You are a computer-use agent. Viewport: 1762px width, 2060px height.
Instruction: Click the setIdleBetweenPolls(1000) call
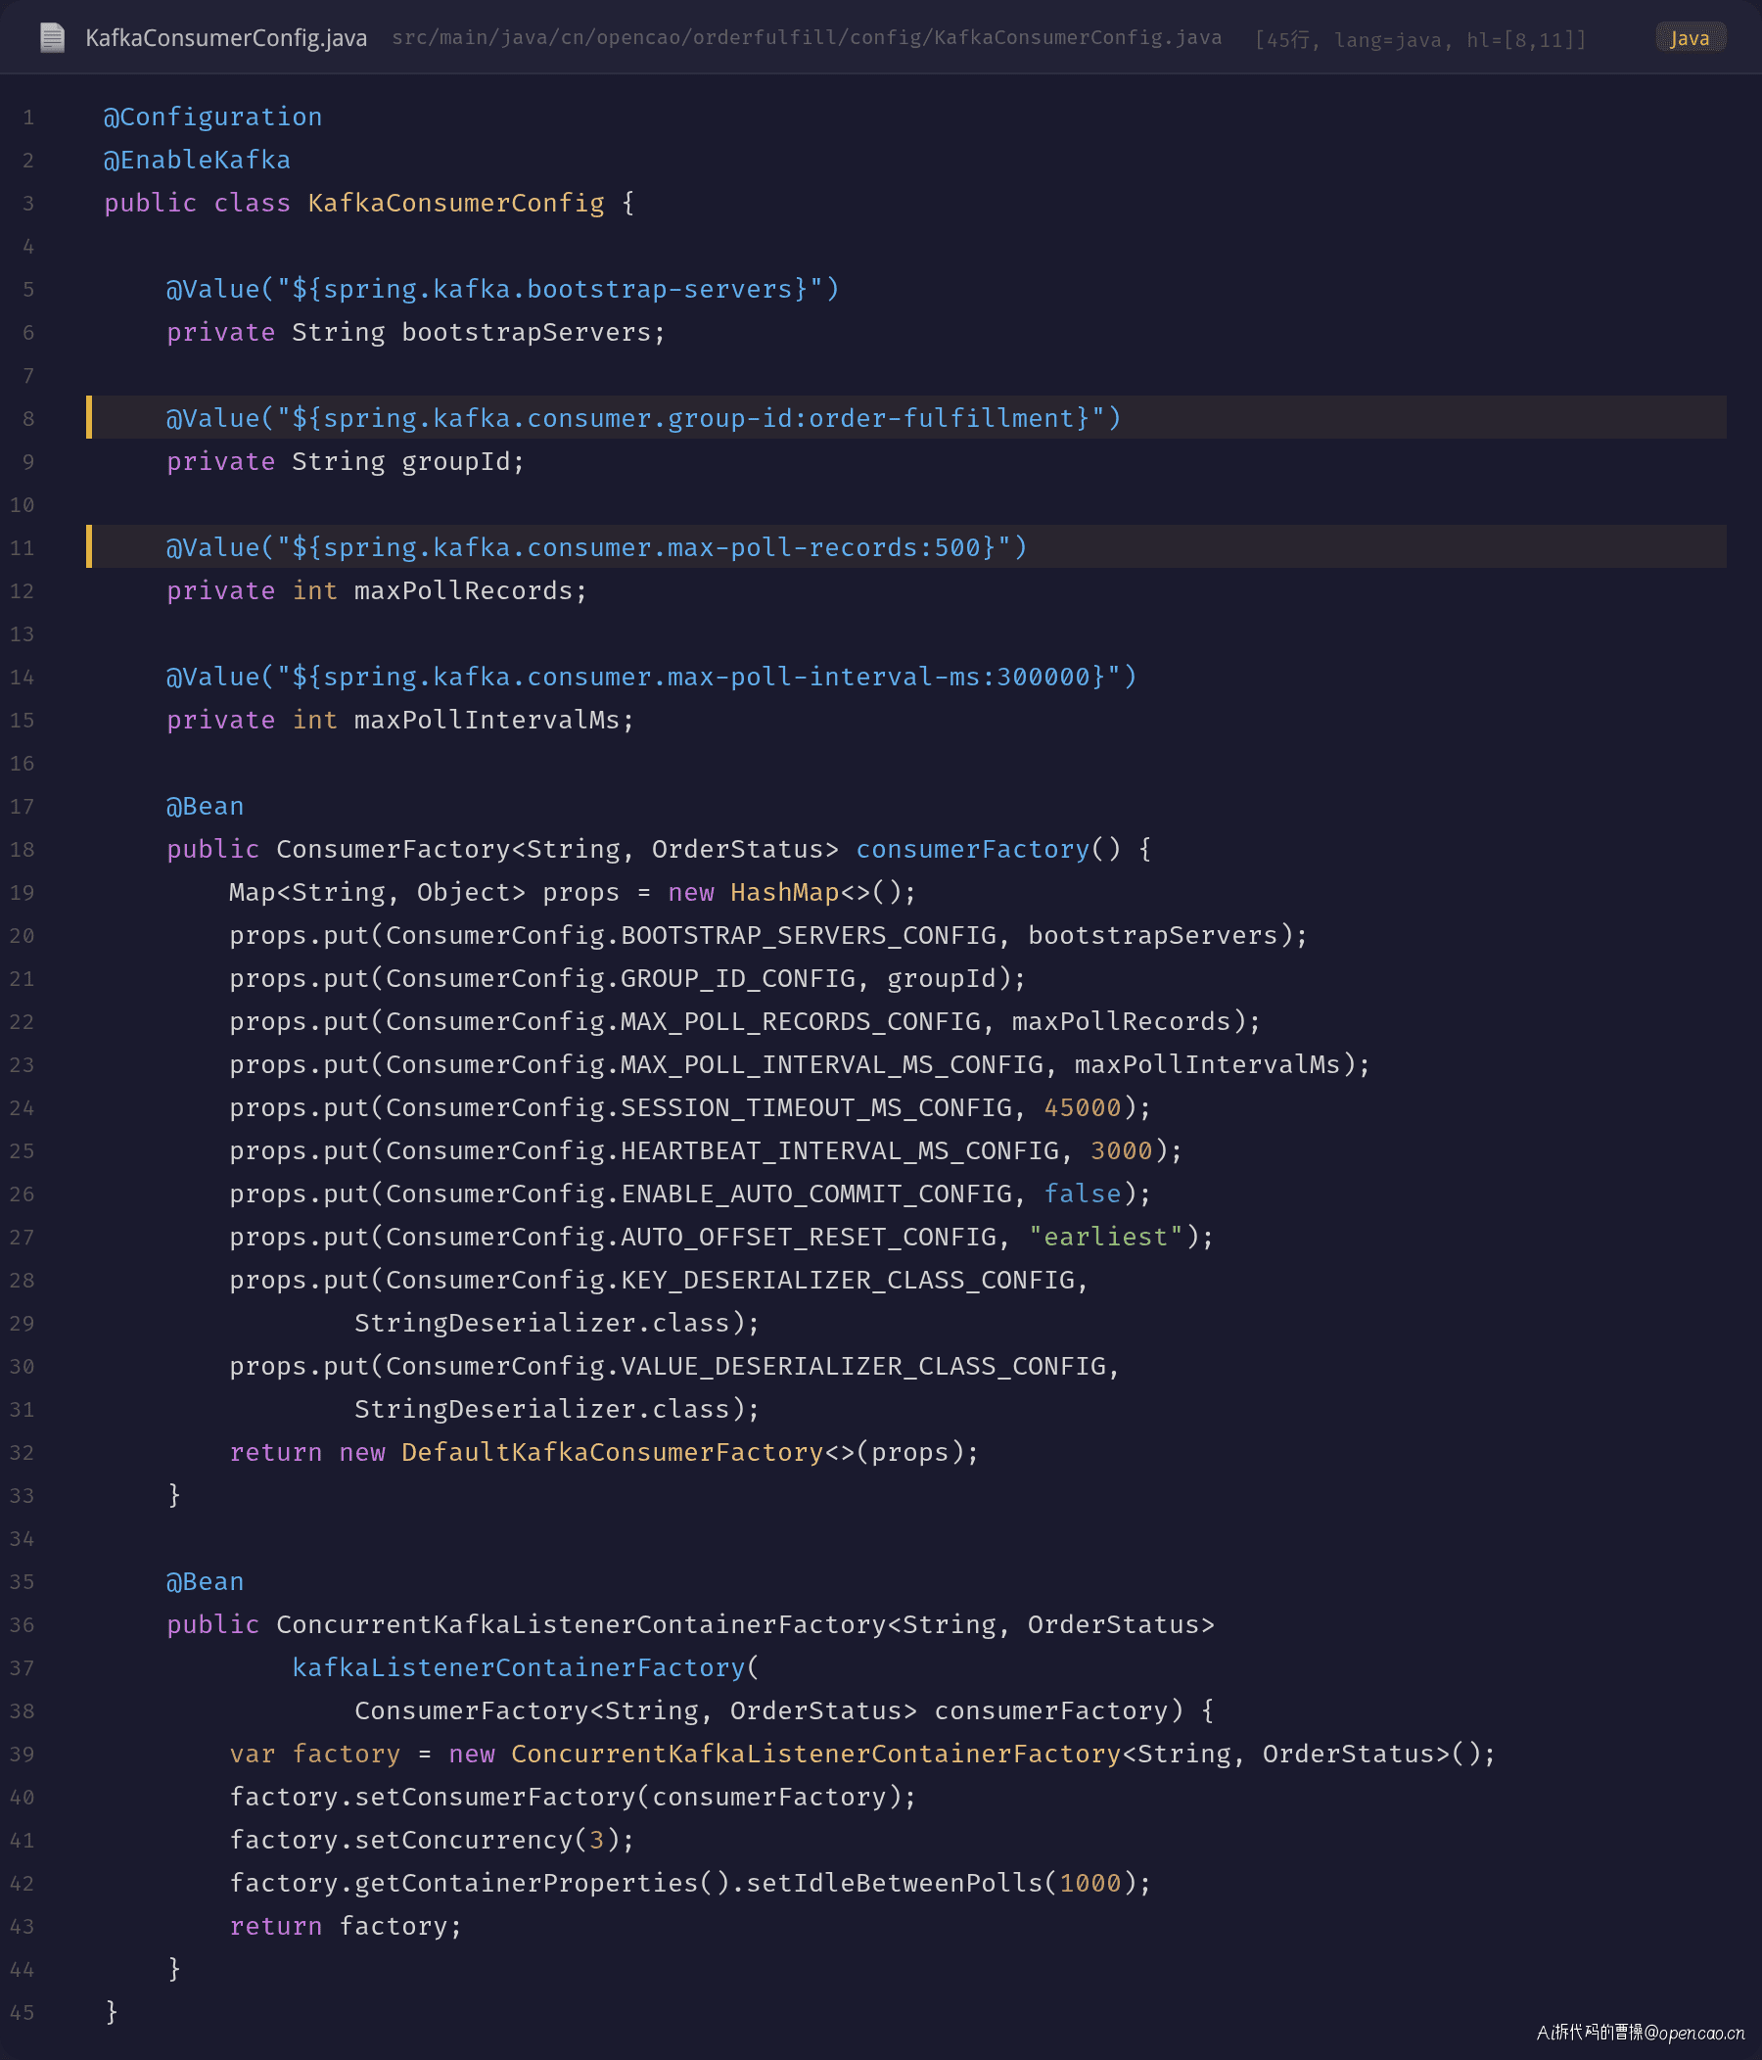pyautogui.click(x=949, y=1883)
